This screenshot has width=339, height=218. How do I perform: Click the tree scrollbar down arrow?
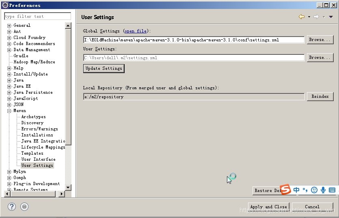68,187
